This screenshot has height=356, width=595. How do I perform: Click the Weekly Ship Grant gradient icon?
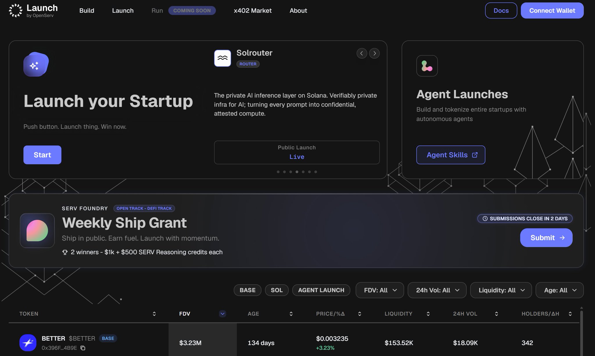click(37, 231)
